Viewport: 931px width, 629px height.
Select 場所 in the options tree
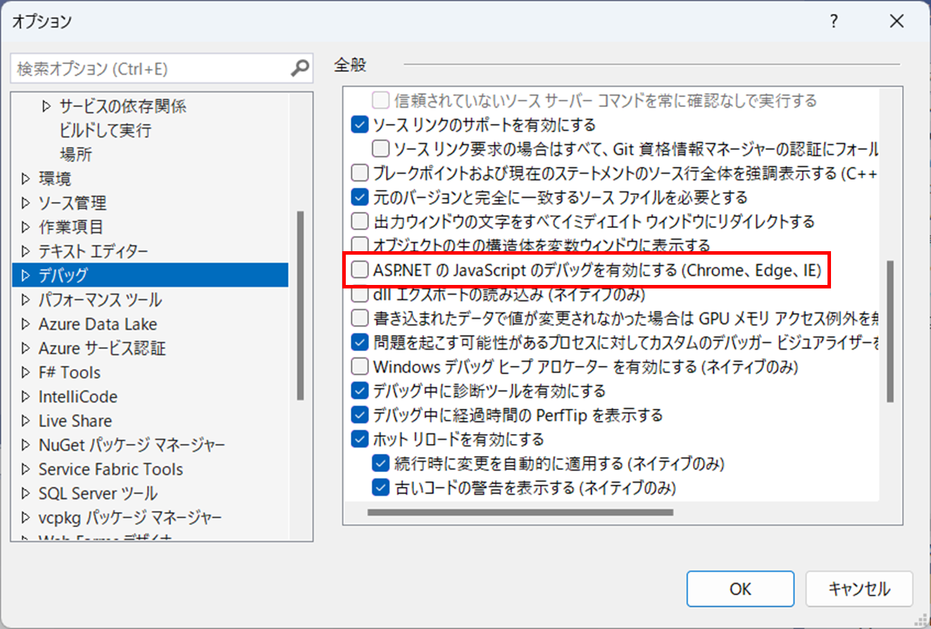(x=76, y=155)
